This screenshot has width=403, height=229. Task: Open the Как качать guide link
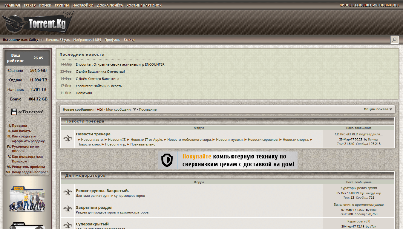tap(22, 131)
